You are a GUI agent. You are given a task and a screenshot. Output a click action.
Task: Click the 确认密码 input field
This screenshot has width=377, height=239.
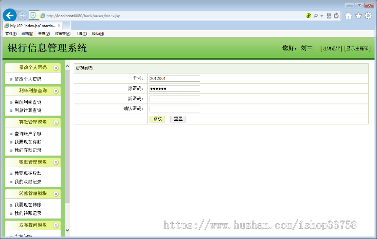(175, 109)
